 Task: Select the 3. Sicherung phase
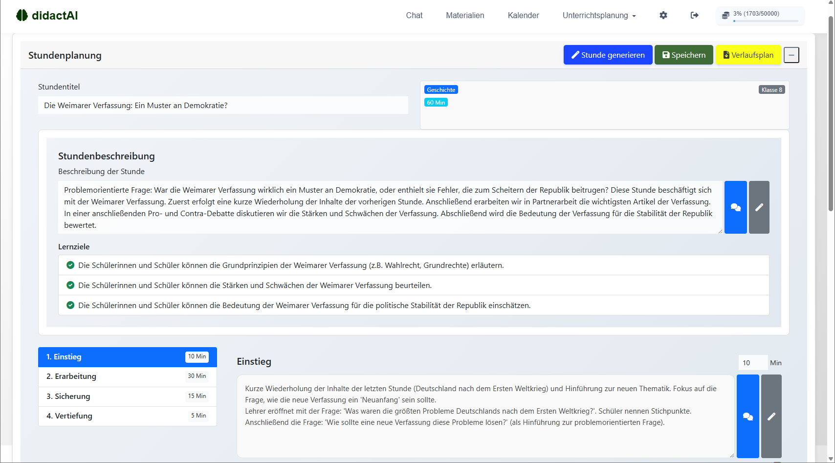coord(128,396)
